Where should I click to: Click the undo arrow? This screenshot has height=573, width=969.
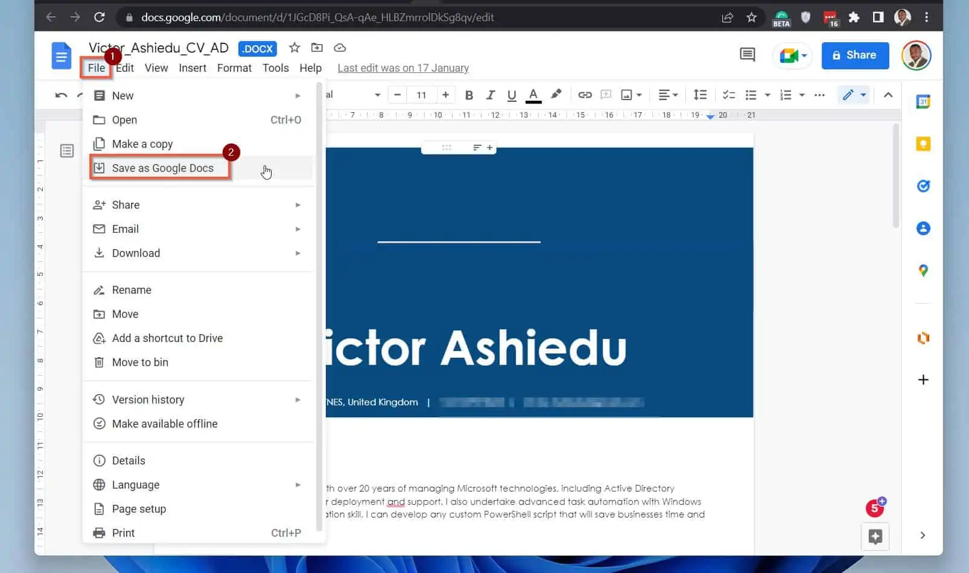coord(61,95)
